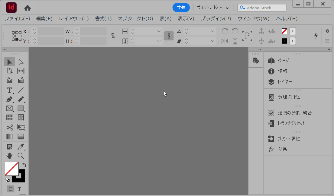Expand the rotation angle dropdown
Screen dimensions: 334x196
(x=213, y=31)
